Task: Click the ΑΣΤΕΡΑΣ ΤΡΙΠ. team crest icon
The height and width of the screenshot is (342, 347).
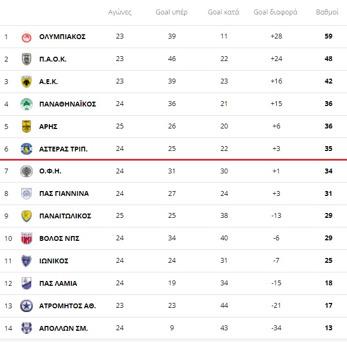Action: [x=26, y=149]
